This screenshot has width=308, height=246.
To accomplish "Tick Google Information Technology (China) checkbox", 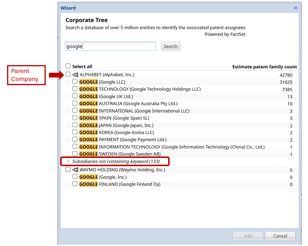I will pyautogui.click(x=75, y=146).
